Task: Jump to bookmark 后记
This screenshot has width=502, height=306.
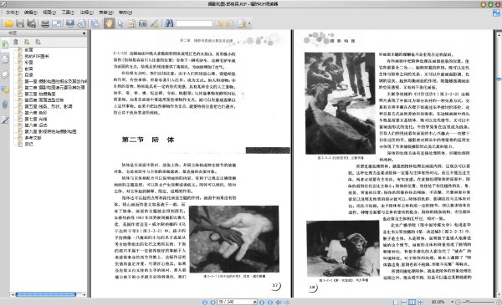Action: pos(28,145)
